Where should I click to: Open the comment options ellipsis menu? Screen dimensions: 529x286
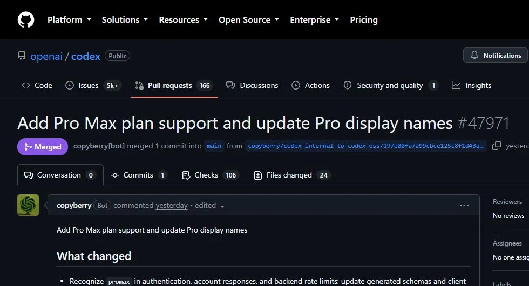pyautogui.click(x=464, y=205)
